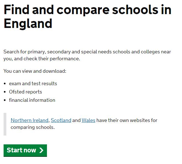Click the bullet point beside 'Ofsted reports'
The height and width of the screenshot is (164, 182).
tap(5, 92)
